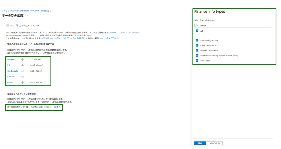Uncheck Credit card number
281x149 pixels.
[x=197, y=45]
